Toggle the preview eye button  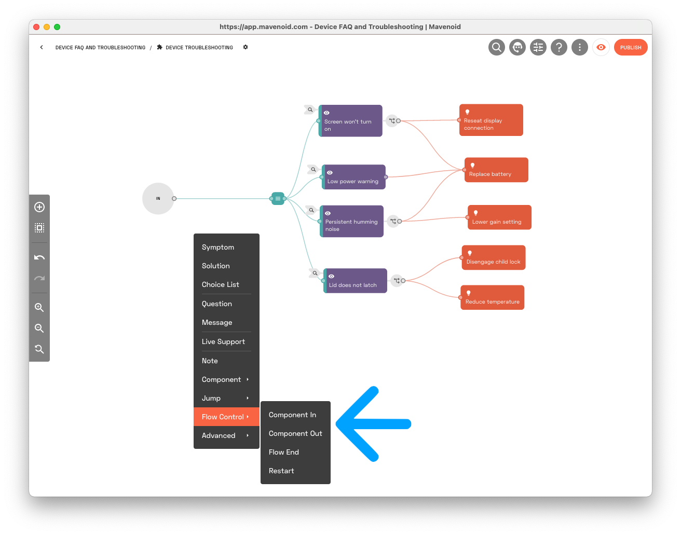coord(601,47)
